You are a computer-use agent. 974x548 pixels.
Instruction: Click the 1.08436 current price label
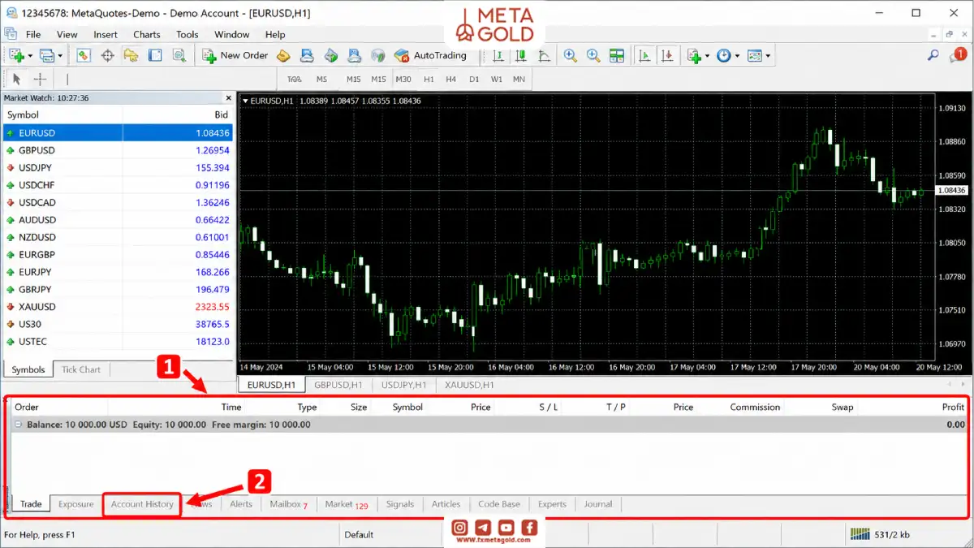[950, 190]
